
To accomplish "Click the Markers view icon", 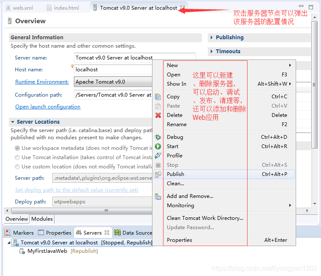I will pos(8,233).
